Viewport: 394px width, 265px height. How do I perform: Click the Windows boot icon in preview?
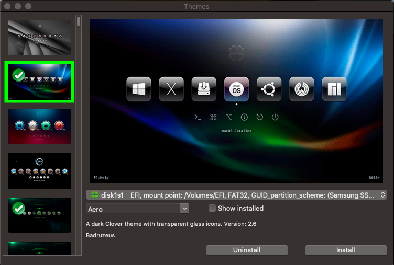pos(139,89)
